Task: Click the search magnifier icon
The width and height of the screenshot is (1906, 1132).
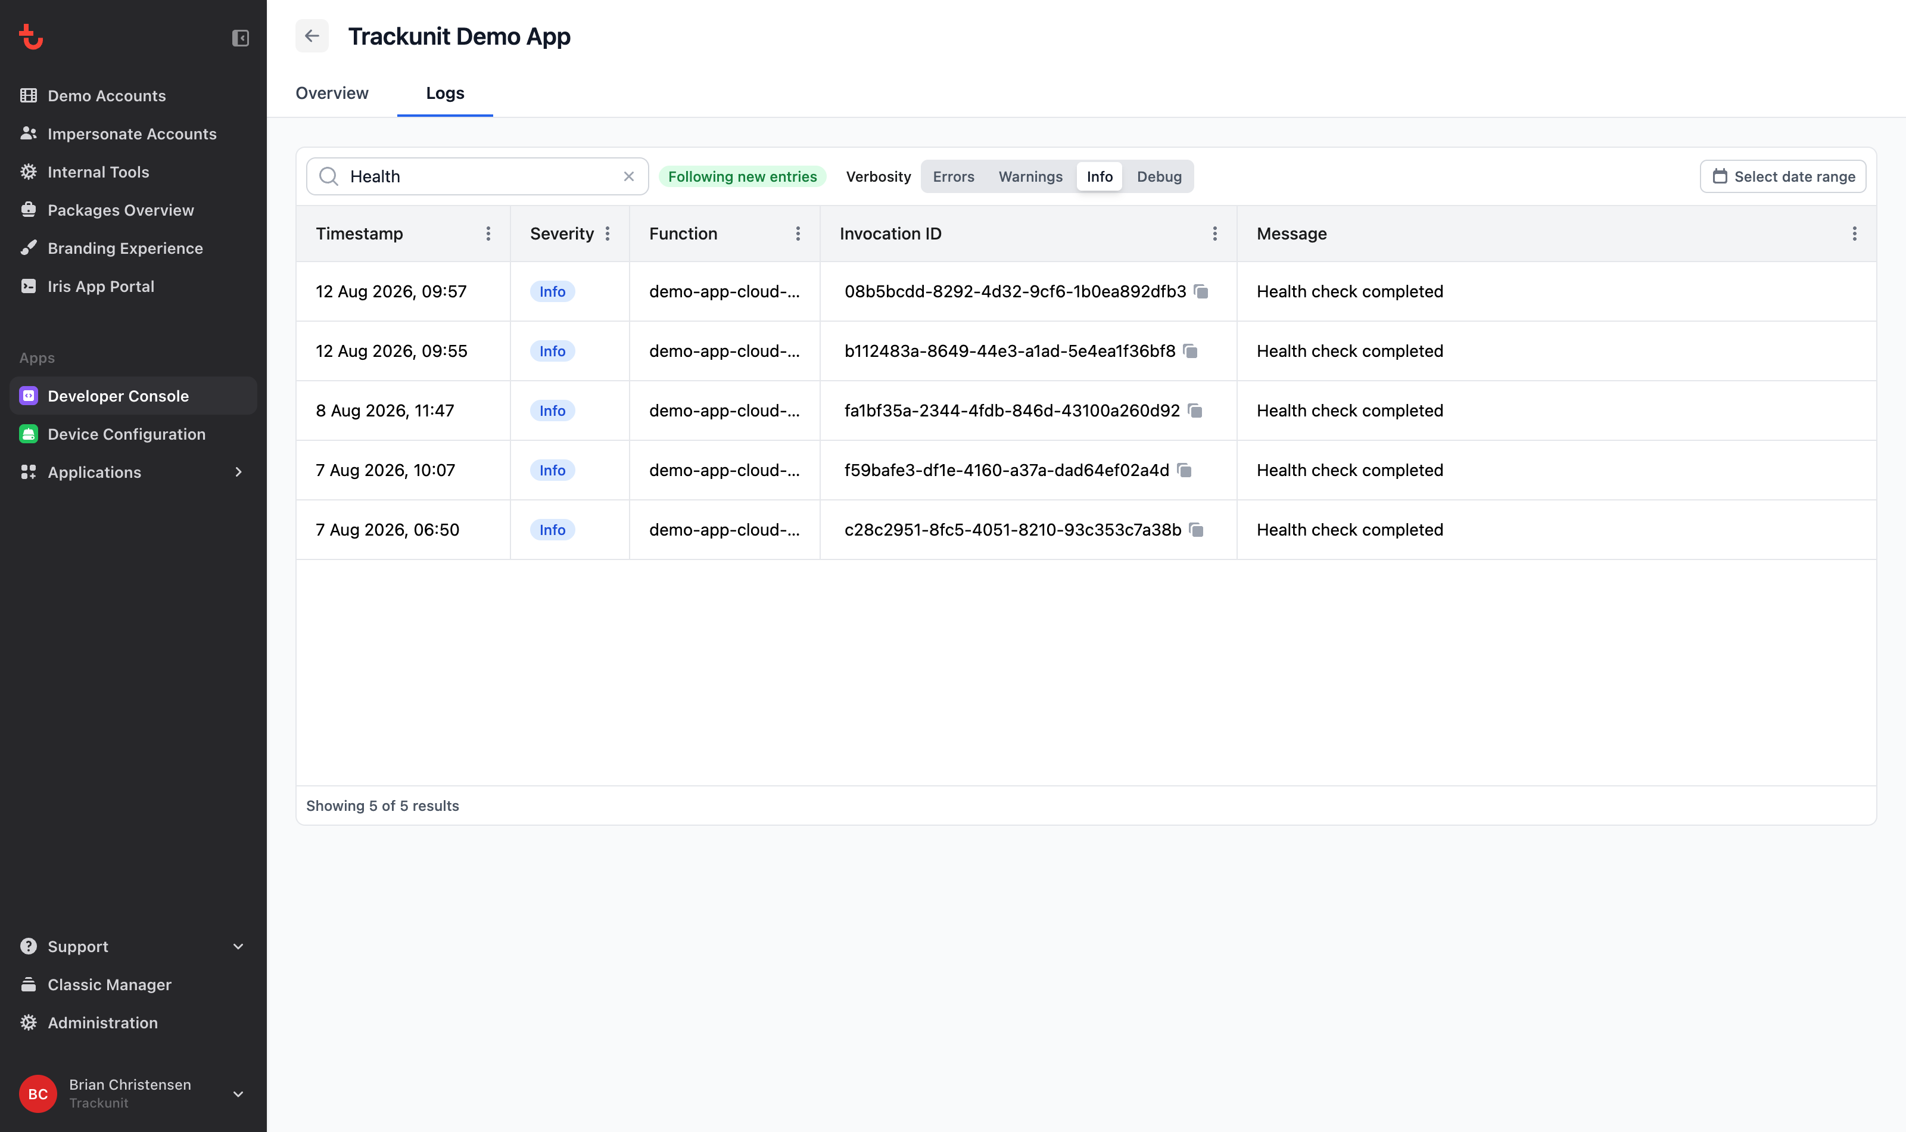Action: pos(329,176)
